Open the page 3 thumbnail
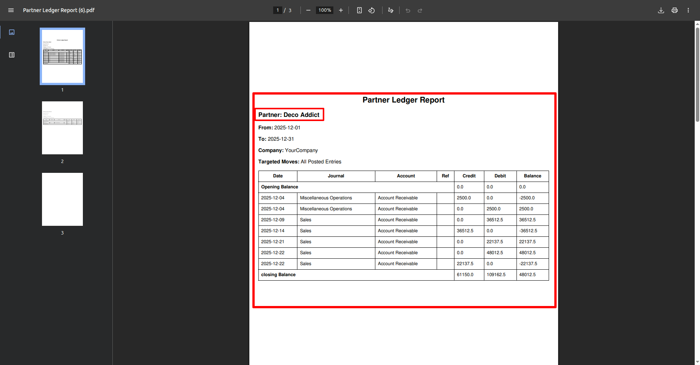 [62, 199]
